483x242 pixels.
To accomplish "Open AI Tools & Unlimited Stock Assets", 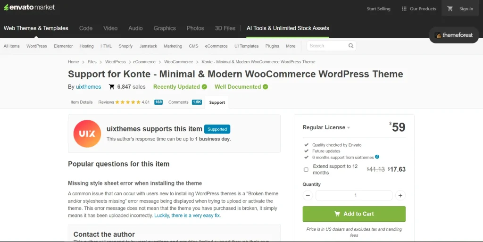I will pos(288,28).
